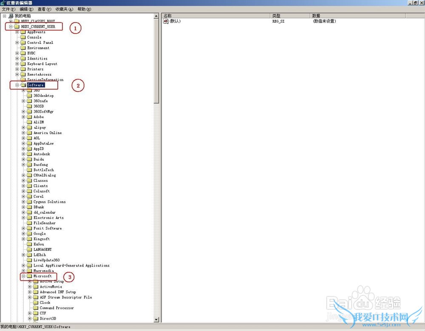This screenshot has width=425, height=331.
Task: Select the LiveUpdate360 key
Action: [47, 260]
